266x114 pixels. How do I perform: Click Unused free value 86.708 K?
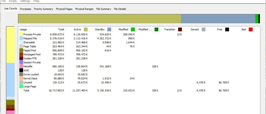(224, 83)
